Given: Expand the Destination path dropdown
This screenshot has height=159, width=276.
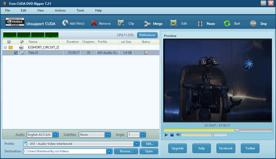Looking at the screenshot, I should click(x=109, y=151).
